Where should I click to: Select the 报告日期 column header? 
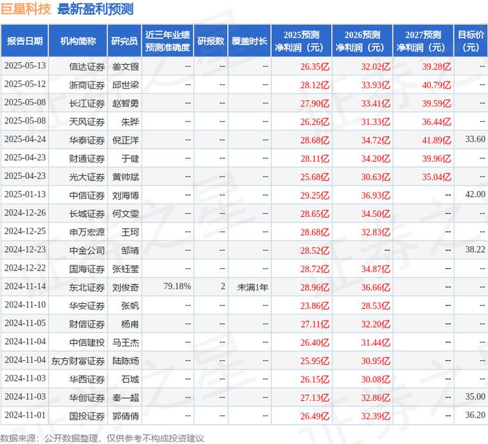[24, 40]
